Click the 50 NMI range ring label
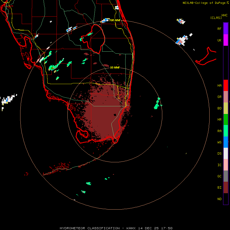 [x=115, y=67]
